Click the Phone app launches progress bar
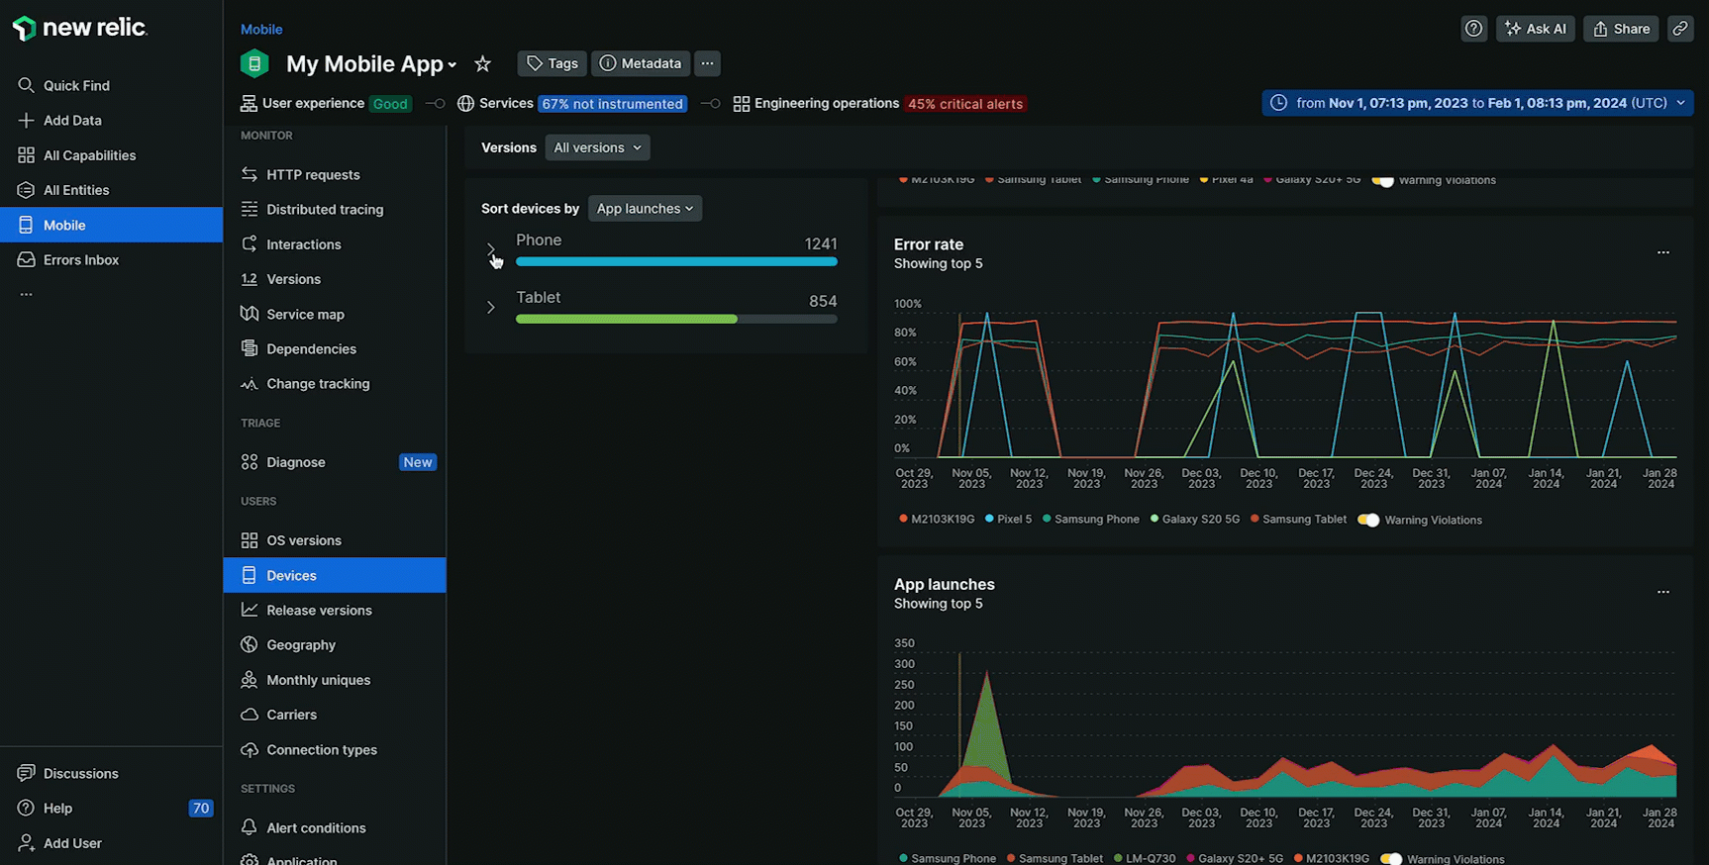The height and width of the screenshot is (865, 1709). point(676,262)
